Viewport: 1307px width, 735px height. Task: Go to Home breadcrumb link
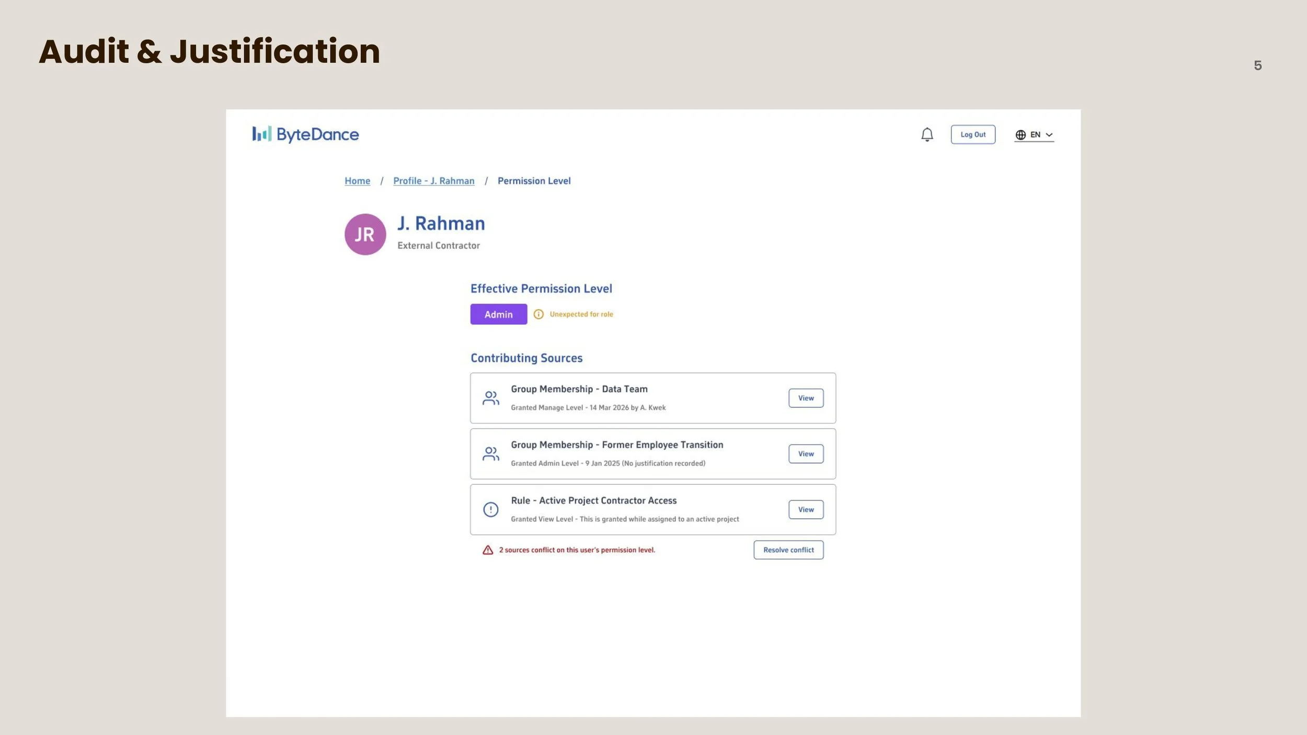point(357,181)
